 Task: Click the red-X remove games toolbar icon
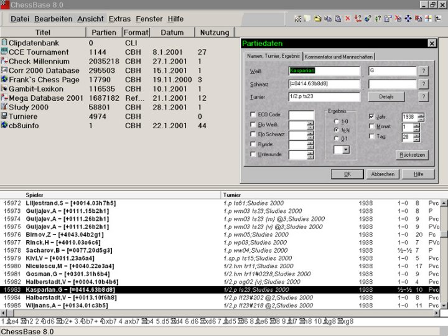[398, 19]
